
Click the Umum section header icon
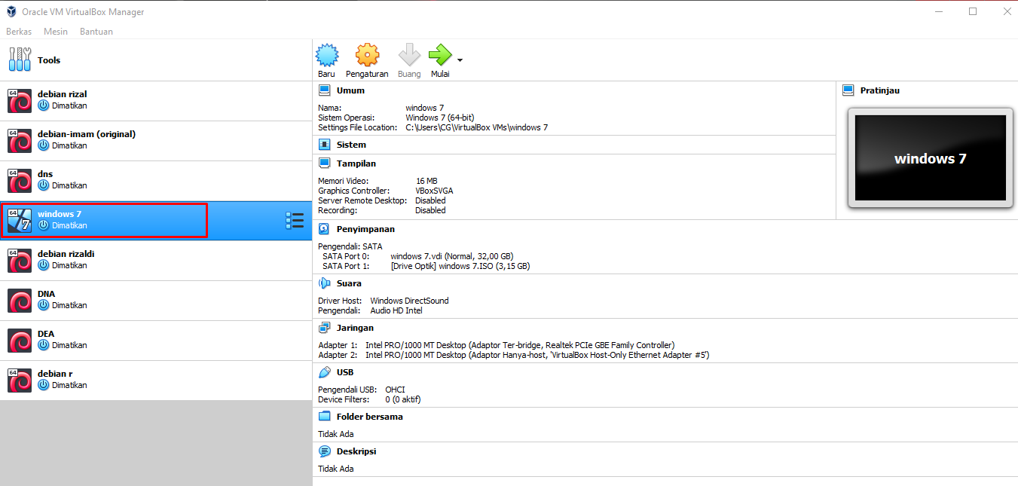(324, 90)
